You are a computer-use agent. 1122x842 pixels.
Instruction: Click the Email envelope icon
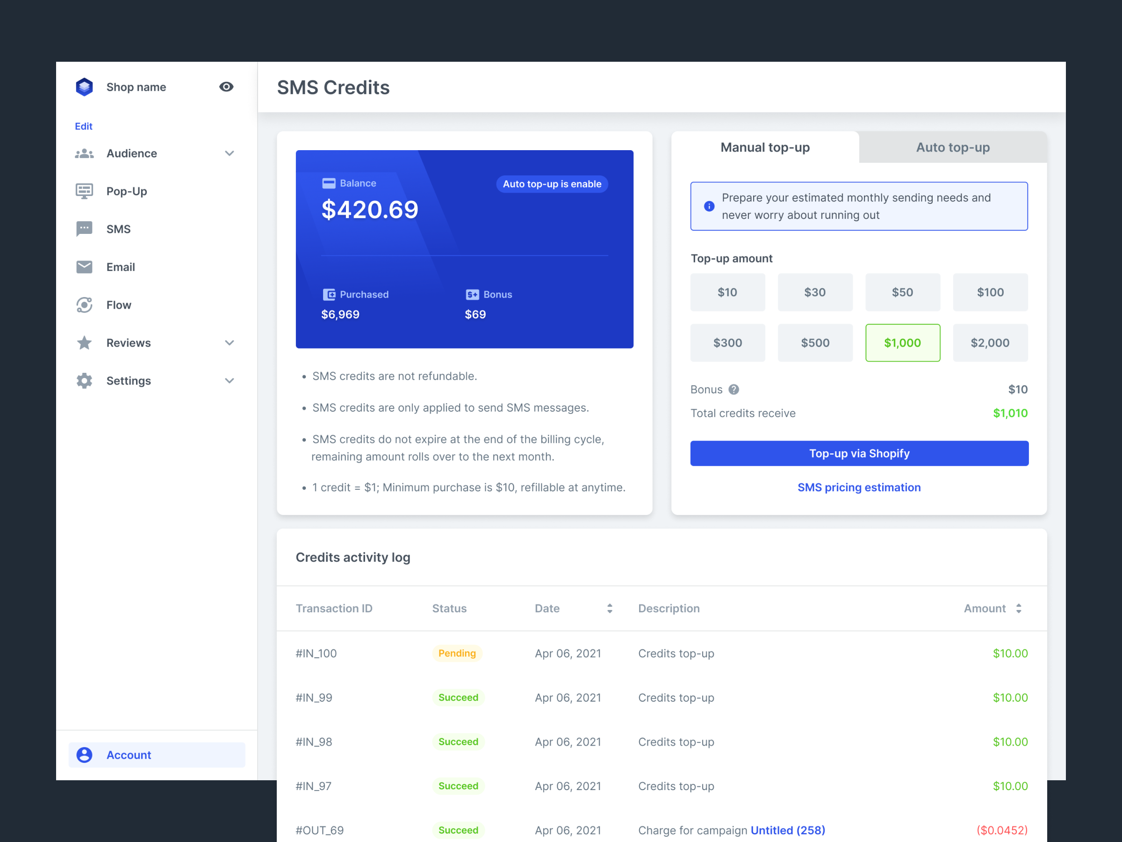84,267
